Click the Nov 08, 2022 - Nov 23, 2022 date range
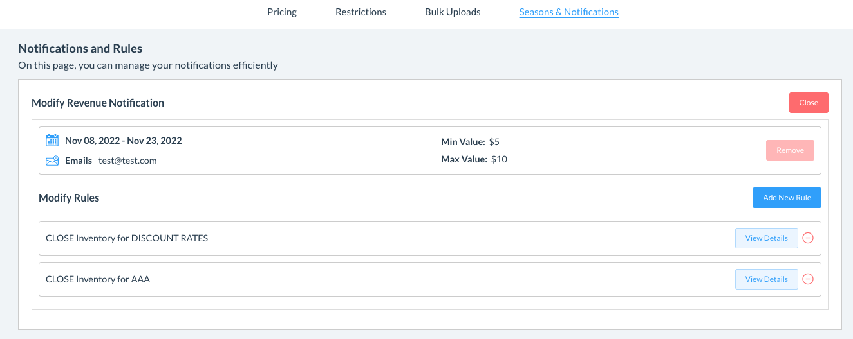The image size is (853, 339). (123, 141)
